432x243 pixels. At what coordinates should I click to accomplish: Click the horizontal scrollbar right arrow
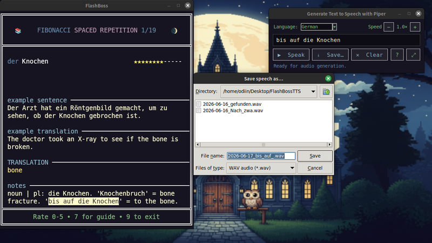(329, 144)
